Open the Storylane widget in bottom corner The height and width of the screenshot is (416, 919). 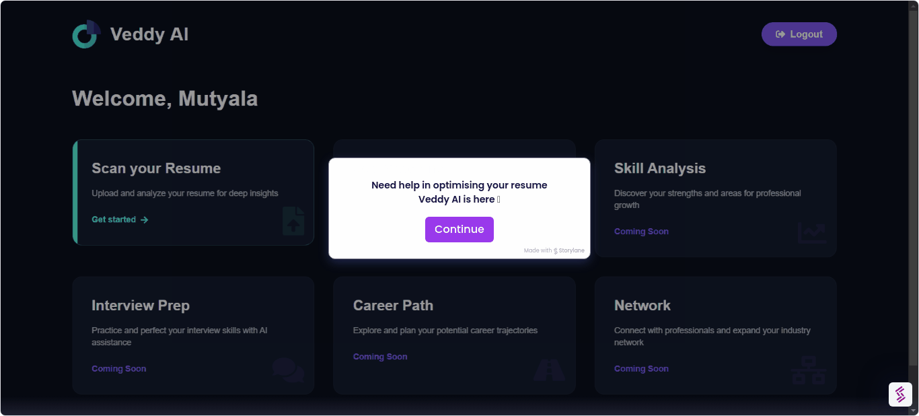(900, 394)
